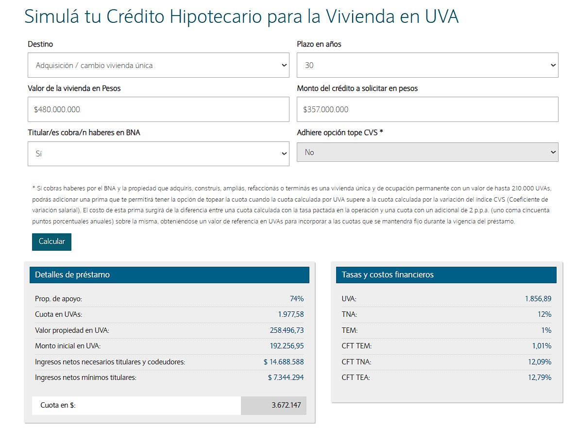Click the TNA: label

point(349,314)
